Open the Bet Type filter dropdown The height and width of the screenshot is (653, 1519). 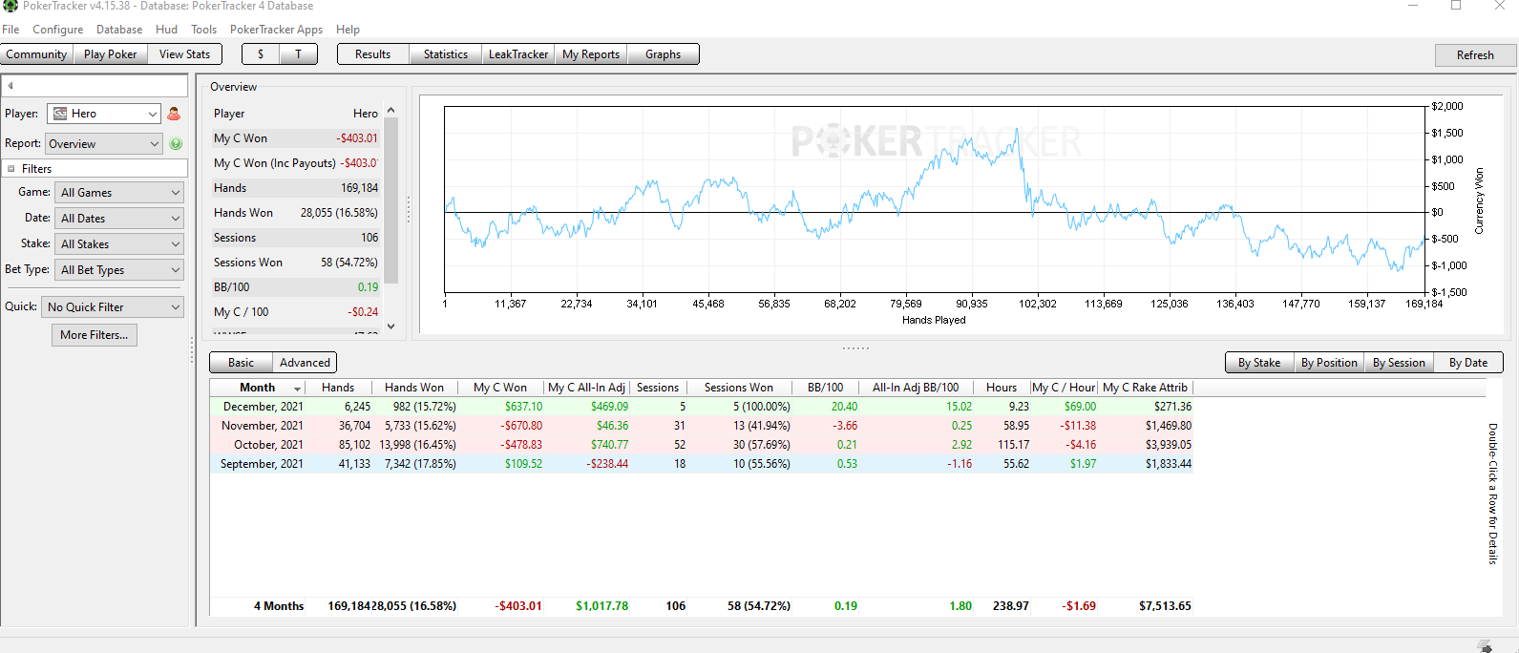coord(119,270)
